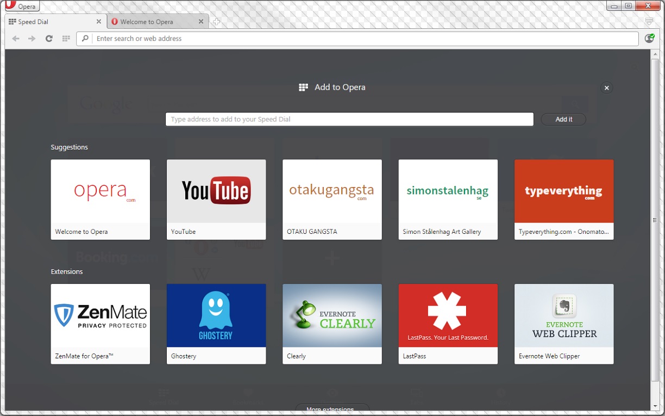Open a new tab with plus icon
The image size is (665, 416).
click(x=216, y=22)
